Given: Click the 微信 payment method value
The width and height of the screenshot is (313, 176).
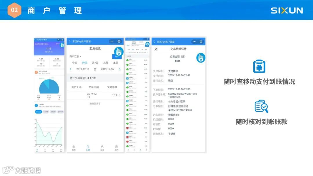Looking at the screenshot, I should [x=170, y=80].
